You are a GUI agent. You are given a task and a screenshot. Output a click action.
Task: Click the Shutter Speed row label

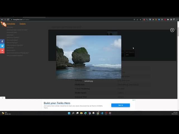point(81,93)
